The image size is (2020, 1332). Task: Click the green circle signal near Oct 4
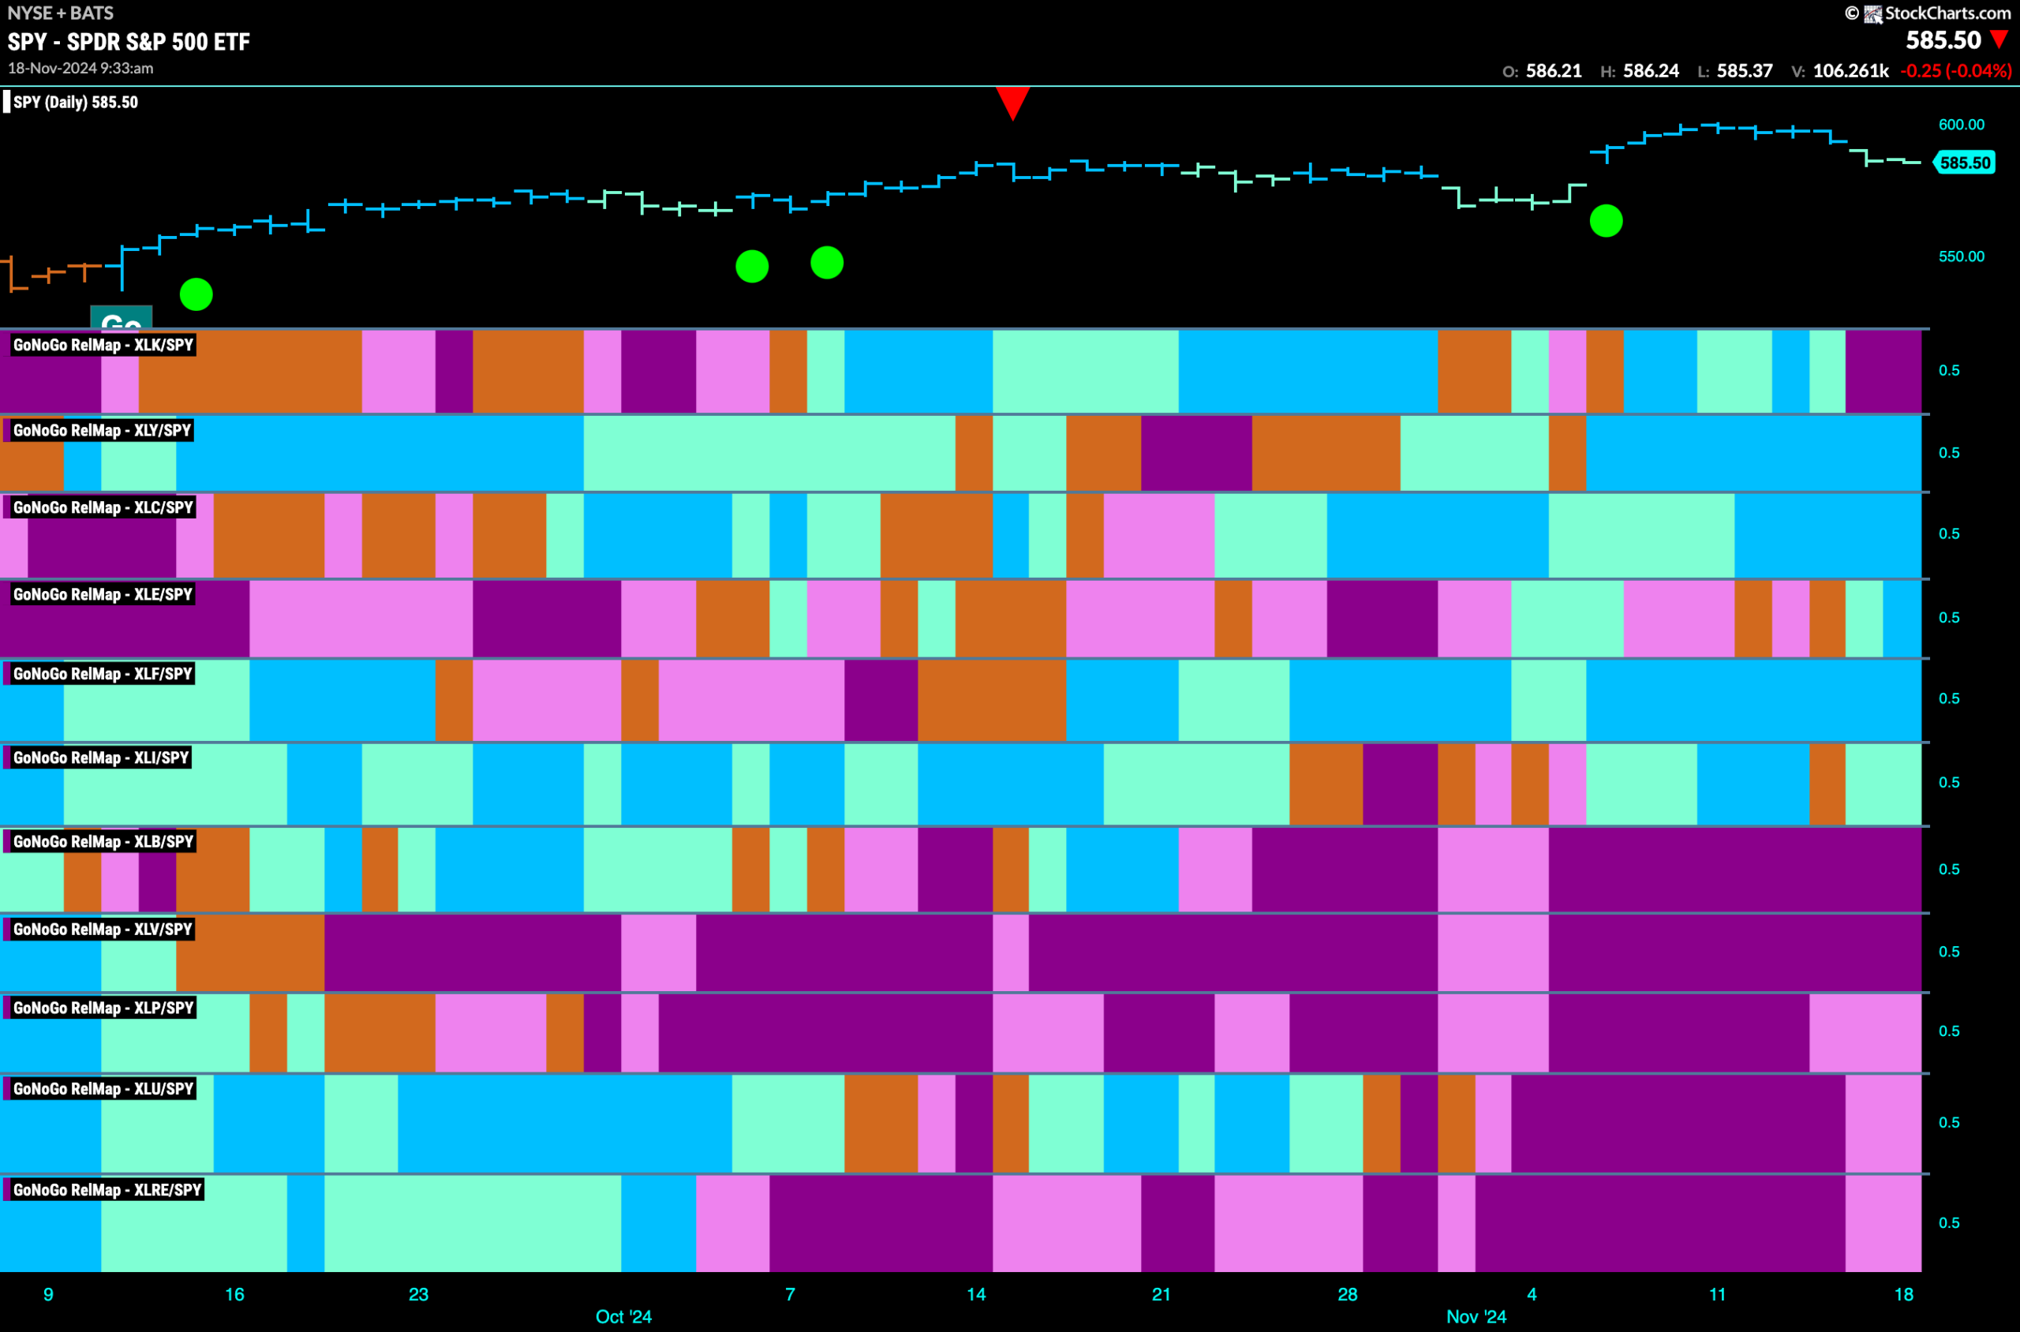click(752, 266)
